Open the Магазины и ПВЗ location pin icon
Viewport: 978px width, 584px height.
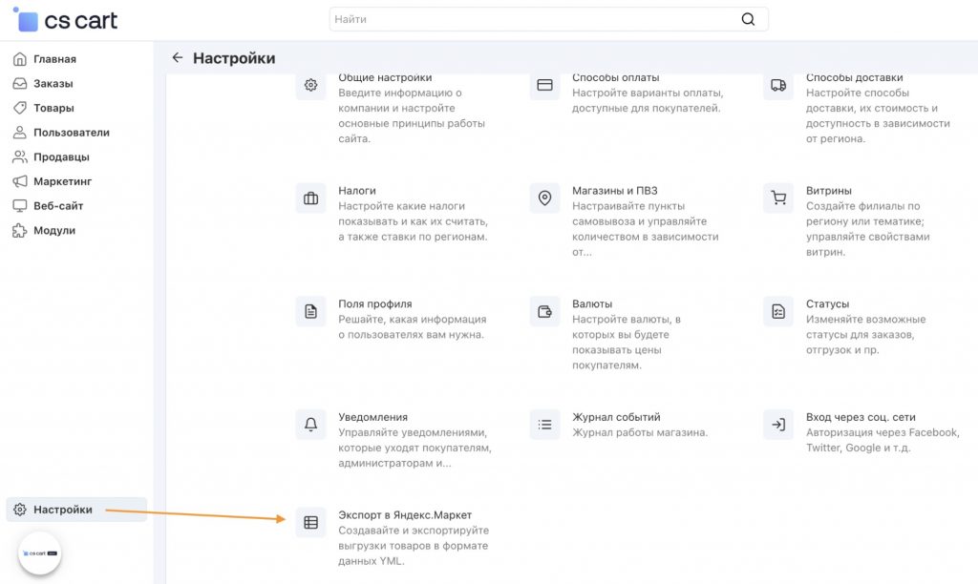(x=544, y=198)
